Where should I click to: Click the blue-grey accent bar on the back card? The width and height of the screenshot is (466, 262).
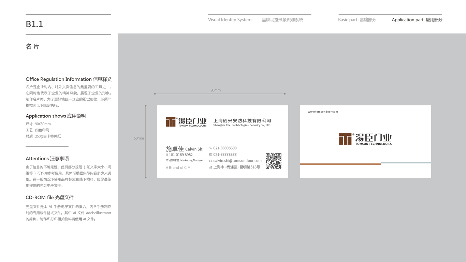pos(406,163)
